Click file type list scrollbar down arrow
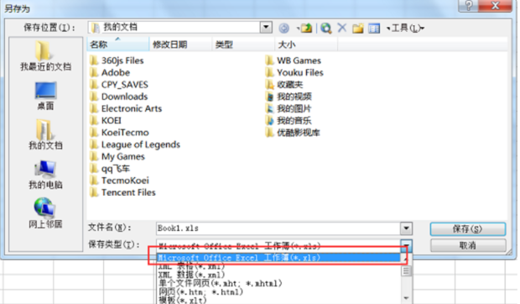Screen dimensions: 520x304 (x=406, y=298)
